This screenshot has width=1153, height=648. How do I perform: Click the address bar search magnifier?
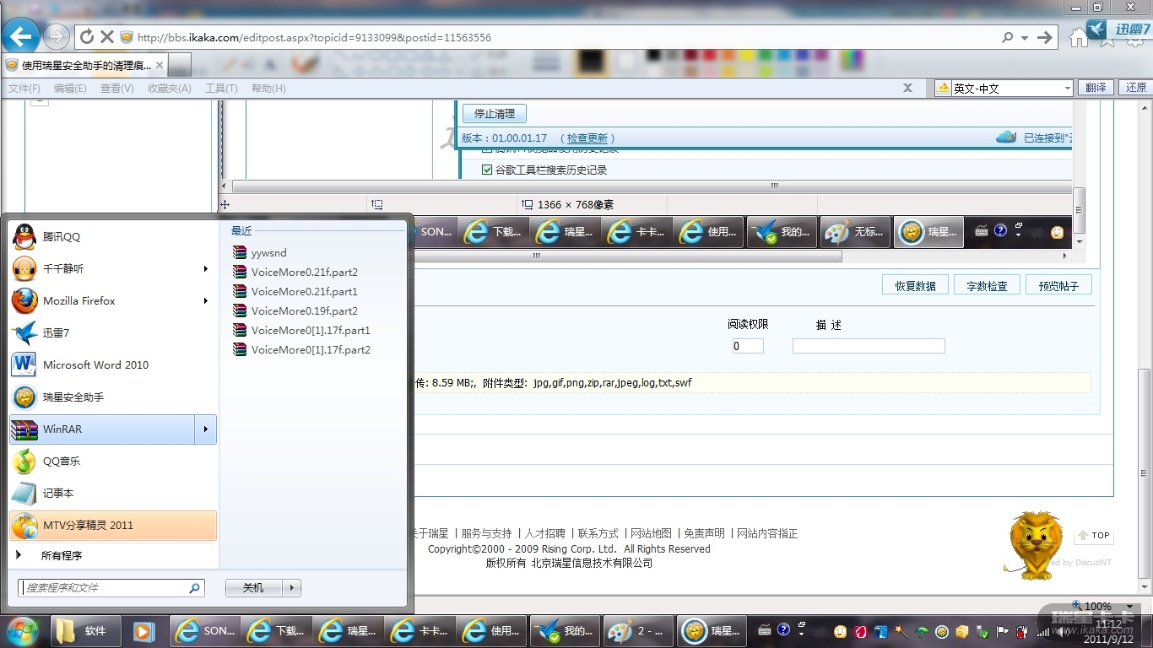pos(1007,37)
